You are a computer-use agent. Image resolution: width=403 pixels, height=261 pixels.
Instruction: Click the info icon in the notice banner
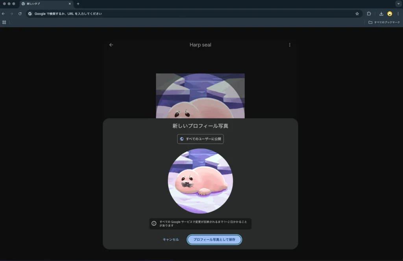coord(154,223)
